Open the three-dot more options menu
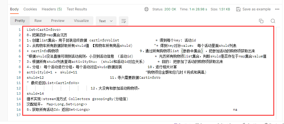The width and height of the screenshot is (284, 124). pos(277,9)
